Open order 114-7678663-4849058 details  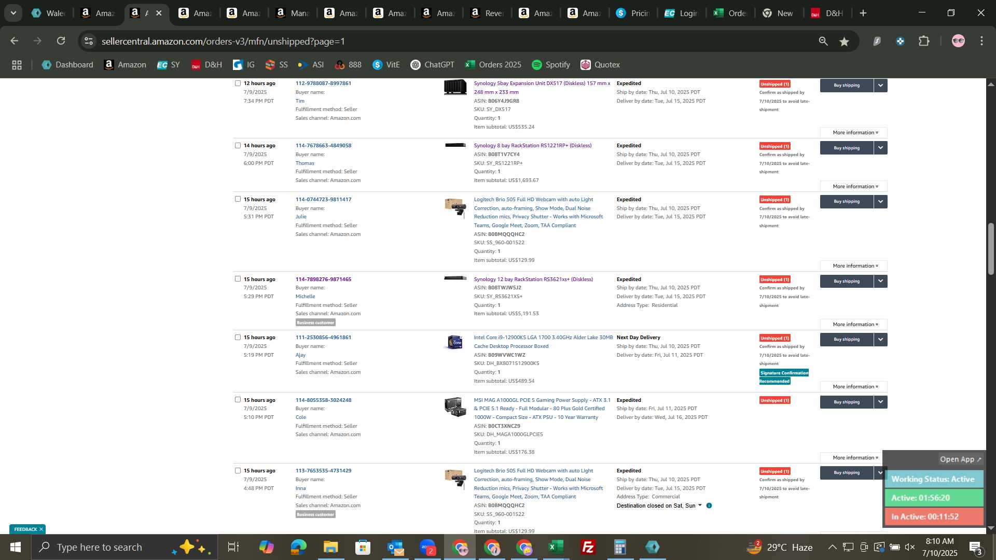[323, 145]
